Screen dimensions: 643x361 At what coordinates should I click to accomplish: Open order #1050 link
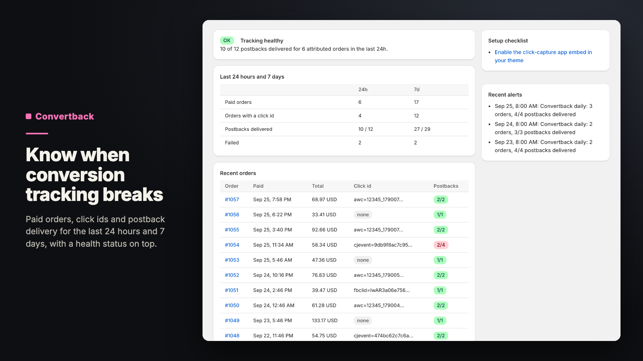[x=232, y=305]
